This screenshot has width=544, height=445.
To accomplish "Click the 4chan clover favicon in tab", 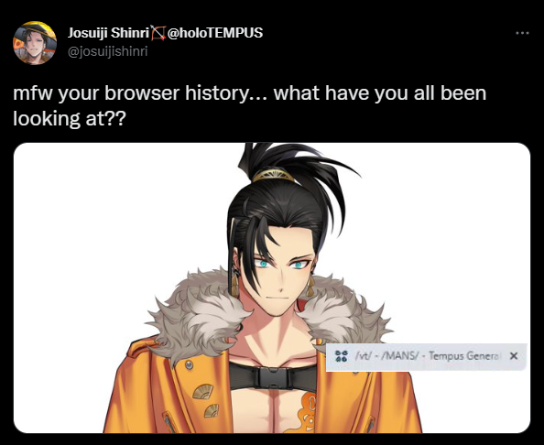I will tap(342, 356).
